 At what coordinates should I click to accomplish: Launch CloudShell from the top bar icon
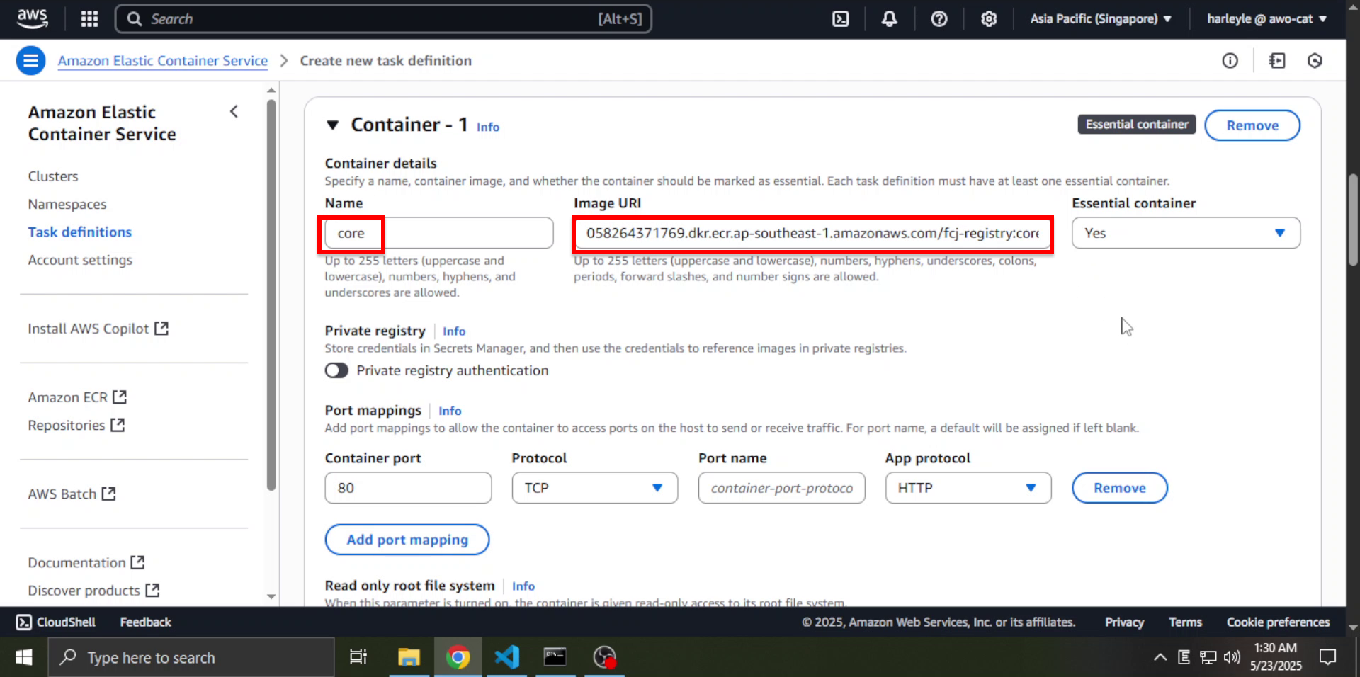click(x=840, y=19)
